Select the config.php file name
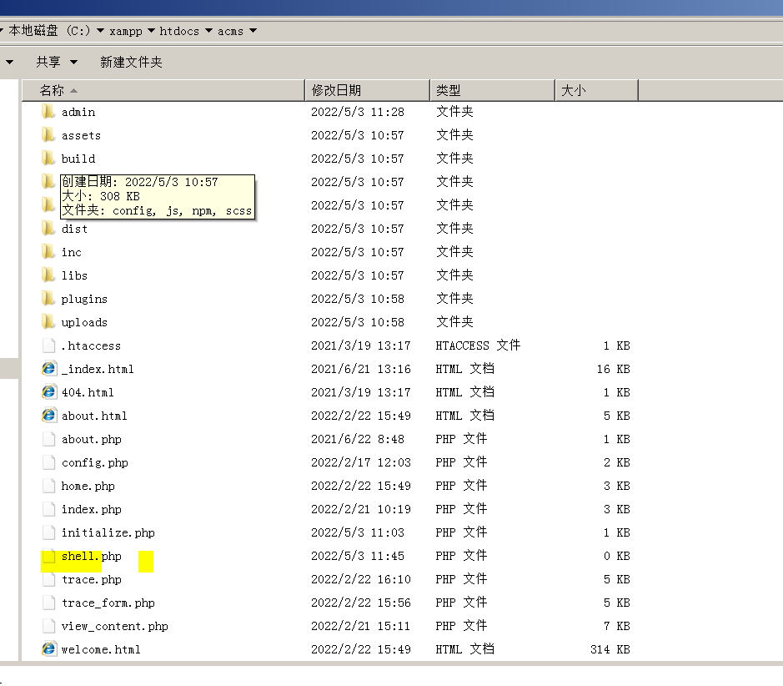The height and width of the screenshot is (686, 783). coord(95,462)
